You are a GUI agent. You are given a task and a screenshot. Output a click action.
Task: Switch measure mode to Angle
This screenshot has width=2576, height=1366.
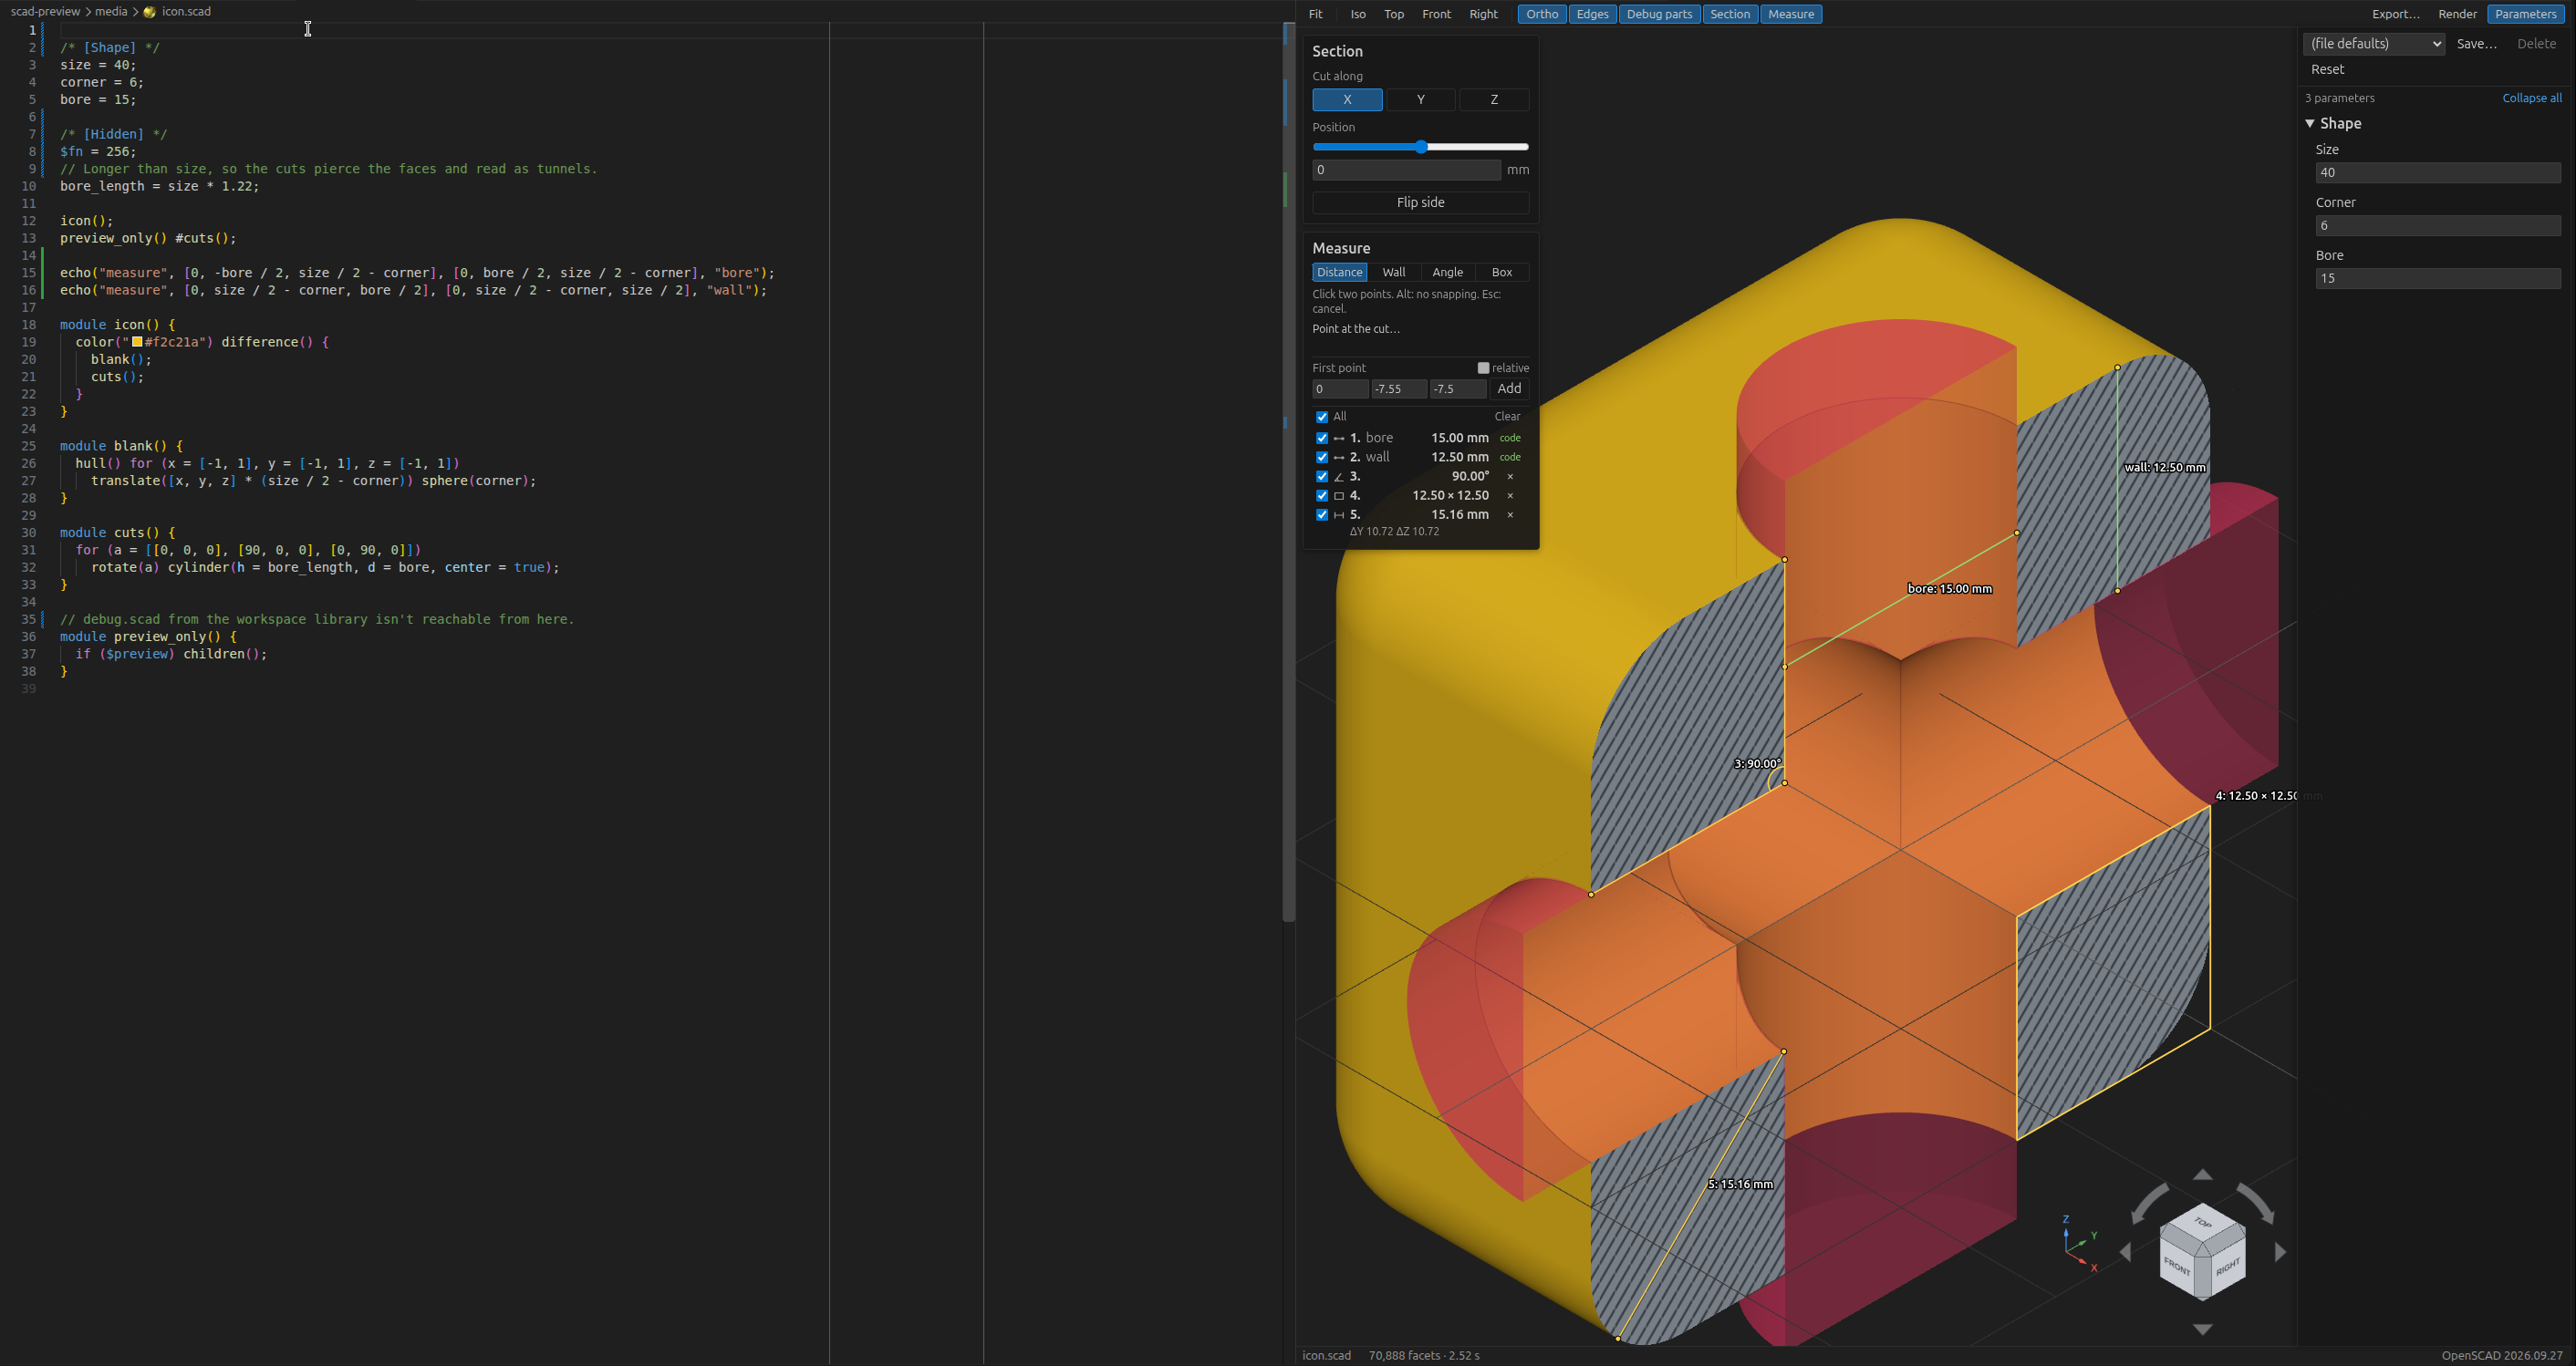coord(1447,272)
